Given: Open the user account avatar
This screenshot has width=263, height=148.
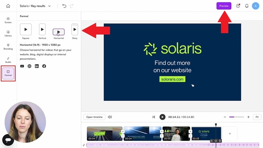Looking at the screenshot, I should coord(255,6).
